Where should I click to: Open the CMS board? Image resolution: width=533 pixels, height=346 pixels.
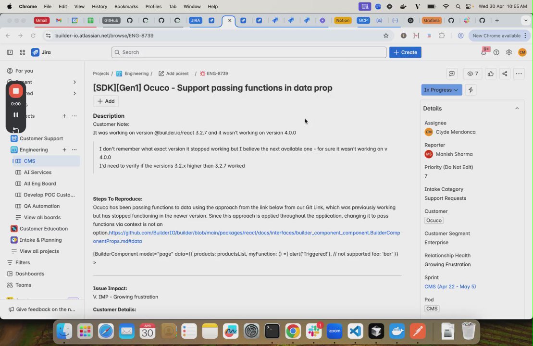(46, 161)
